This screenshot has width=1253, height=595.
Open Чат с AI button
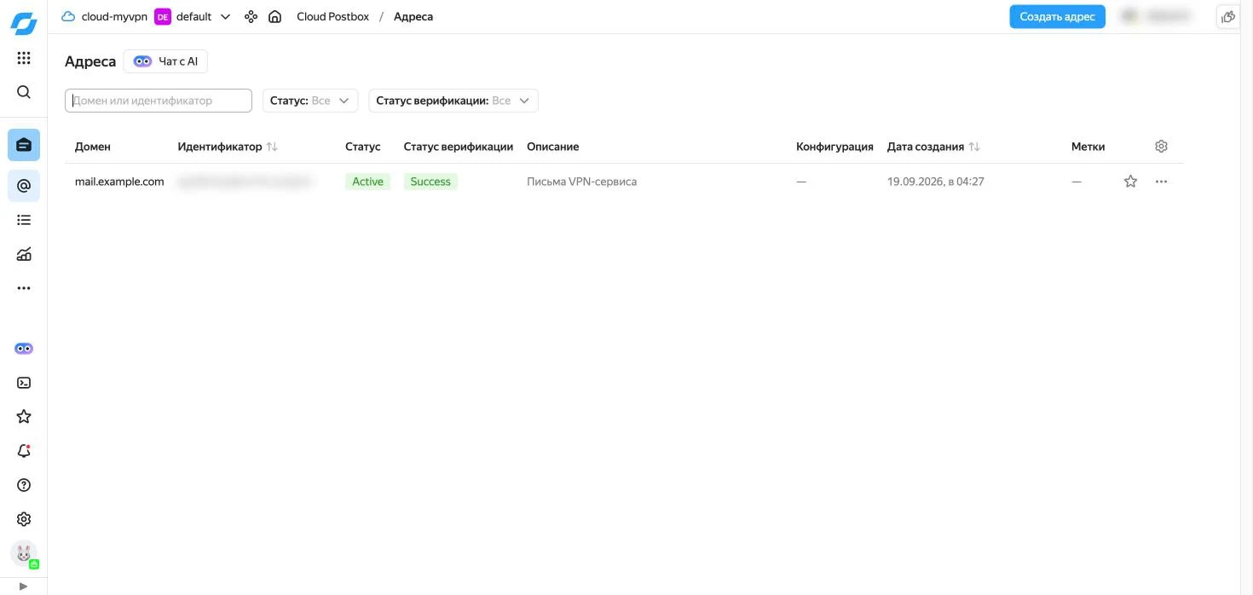click(x=165, y=61)
